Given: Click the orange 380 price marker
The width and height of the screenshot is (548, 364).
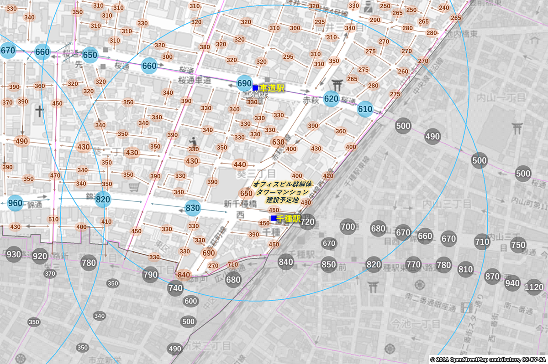Looking at the screenshot, I should tap(205, 47).
